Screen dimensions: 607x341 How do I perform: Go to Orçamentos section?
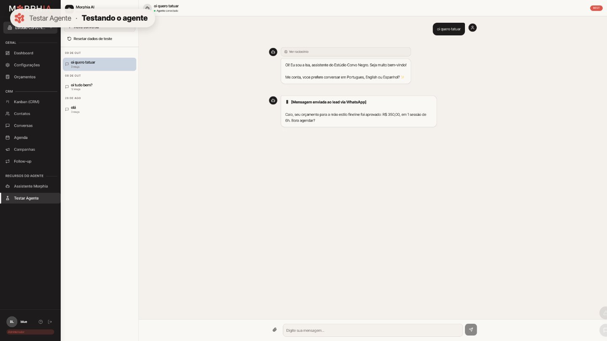30,77
